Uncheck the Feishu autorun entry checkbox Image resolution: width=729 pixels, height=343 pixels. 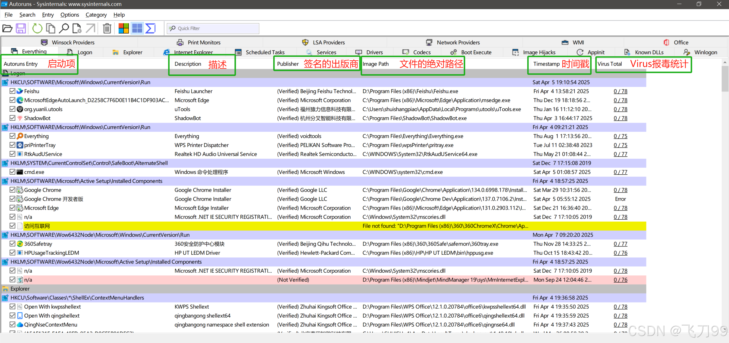pos(12,91)
